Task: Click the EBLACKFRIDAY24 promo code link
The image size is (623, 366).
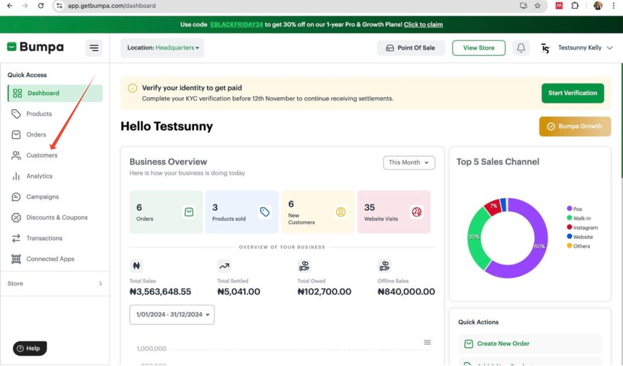Action: click(236, 24)
